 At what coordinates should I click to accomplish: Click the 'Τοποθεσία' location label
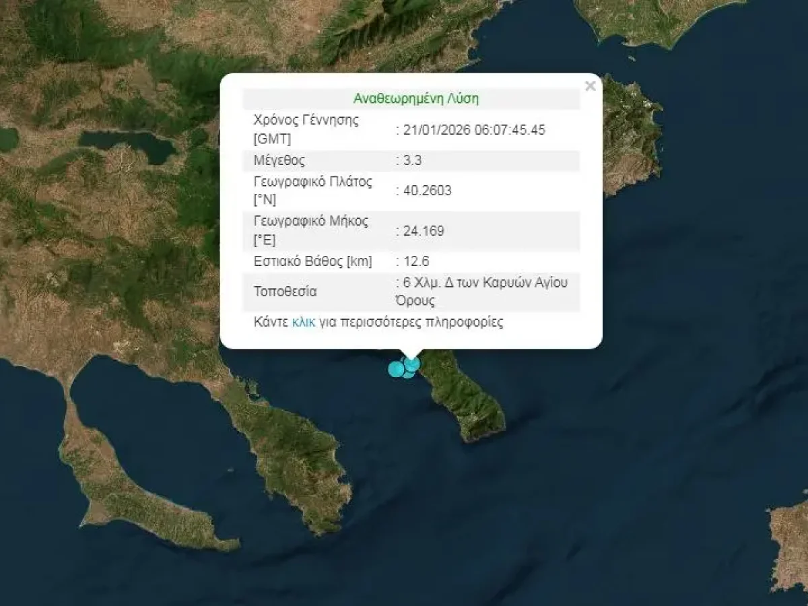click(x=285, y=292)
